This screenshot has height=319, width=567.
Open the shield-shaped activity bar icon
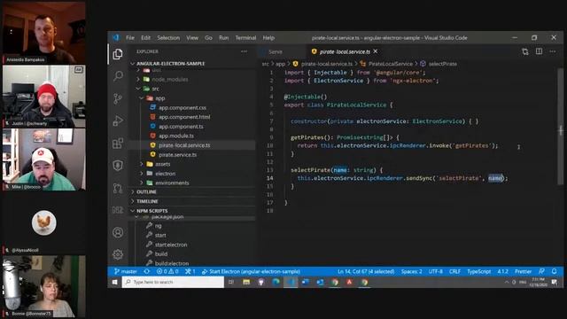tap(118, 166)
